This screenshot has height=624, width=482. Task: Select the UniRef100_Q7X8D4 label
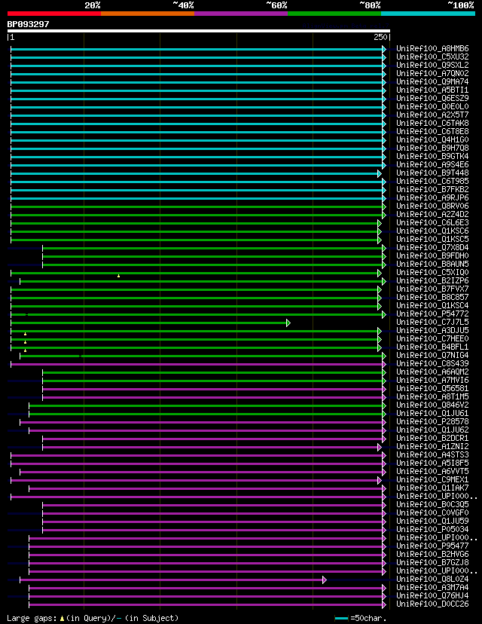click(432, 247)
